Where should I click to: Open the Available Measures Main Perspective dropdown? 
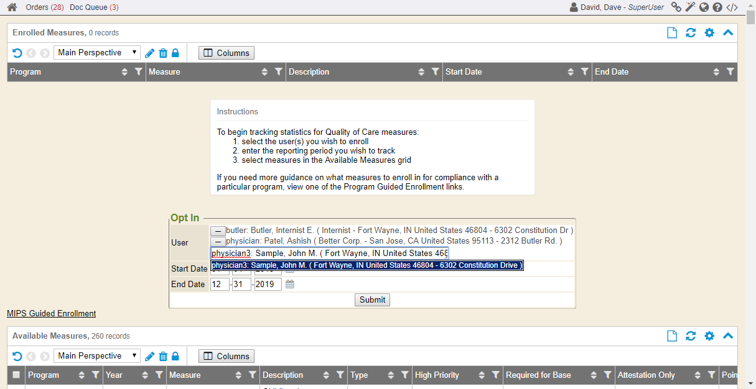click(97, 356)
